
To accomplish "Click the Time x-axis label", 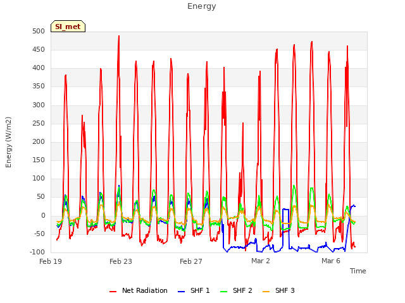I will click(x=358, y=271).
